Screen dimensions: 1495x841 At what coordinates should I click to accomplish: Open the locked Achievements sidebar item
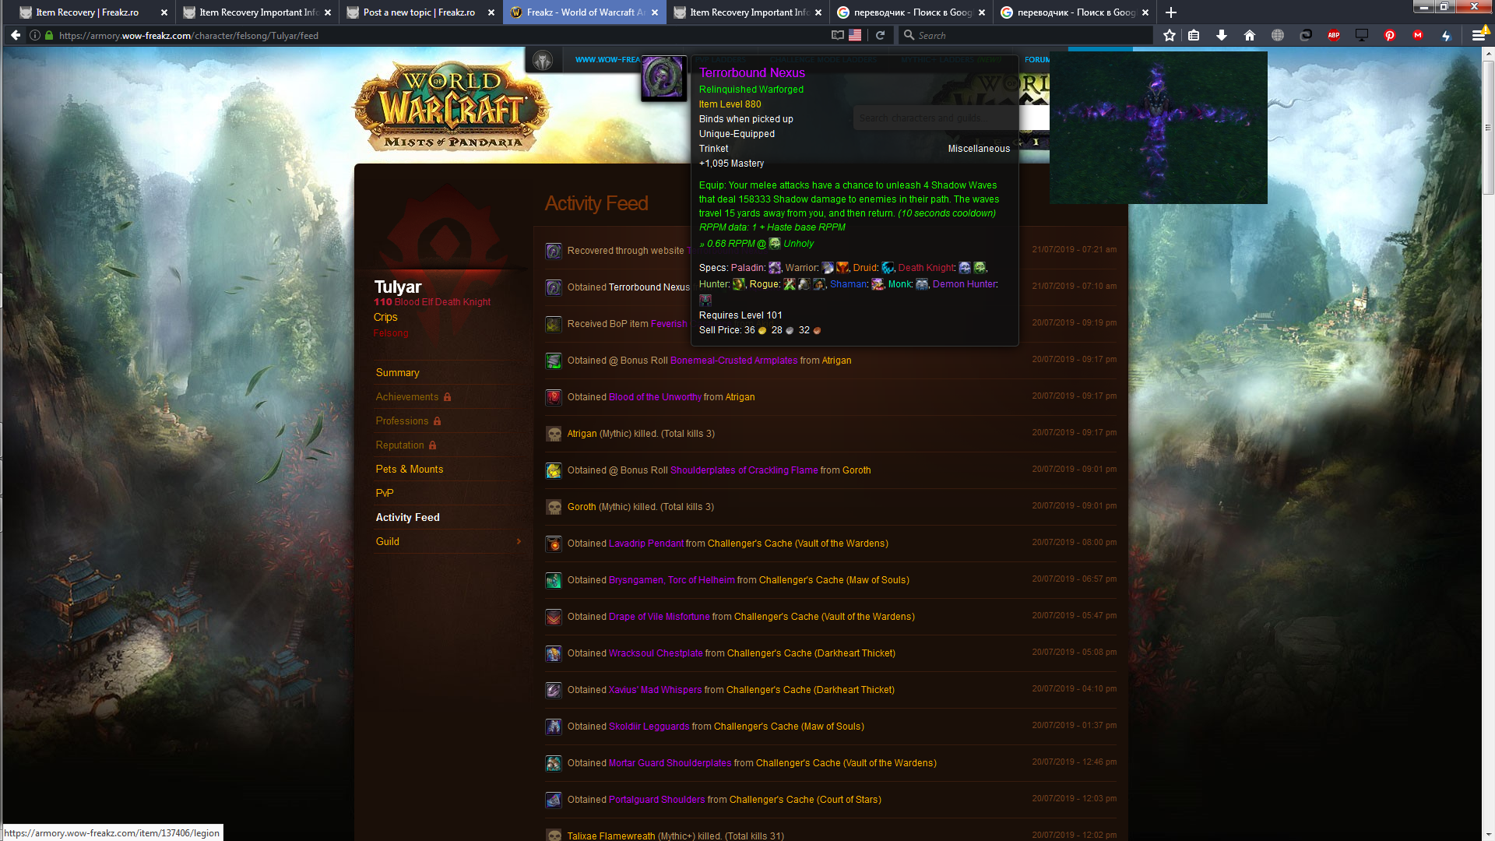coord(413,397)
